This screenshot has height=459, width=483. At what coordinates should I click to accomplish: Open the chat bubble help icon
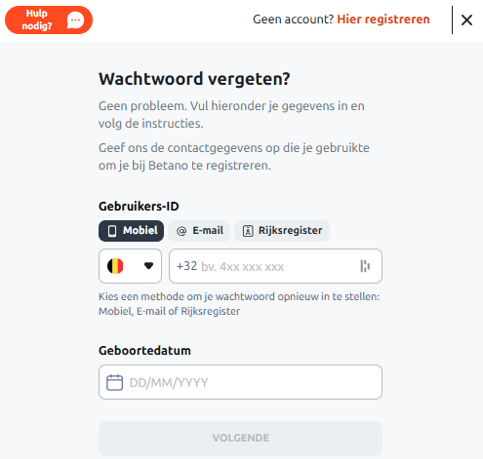pos(75,20)
